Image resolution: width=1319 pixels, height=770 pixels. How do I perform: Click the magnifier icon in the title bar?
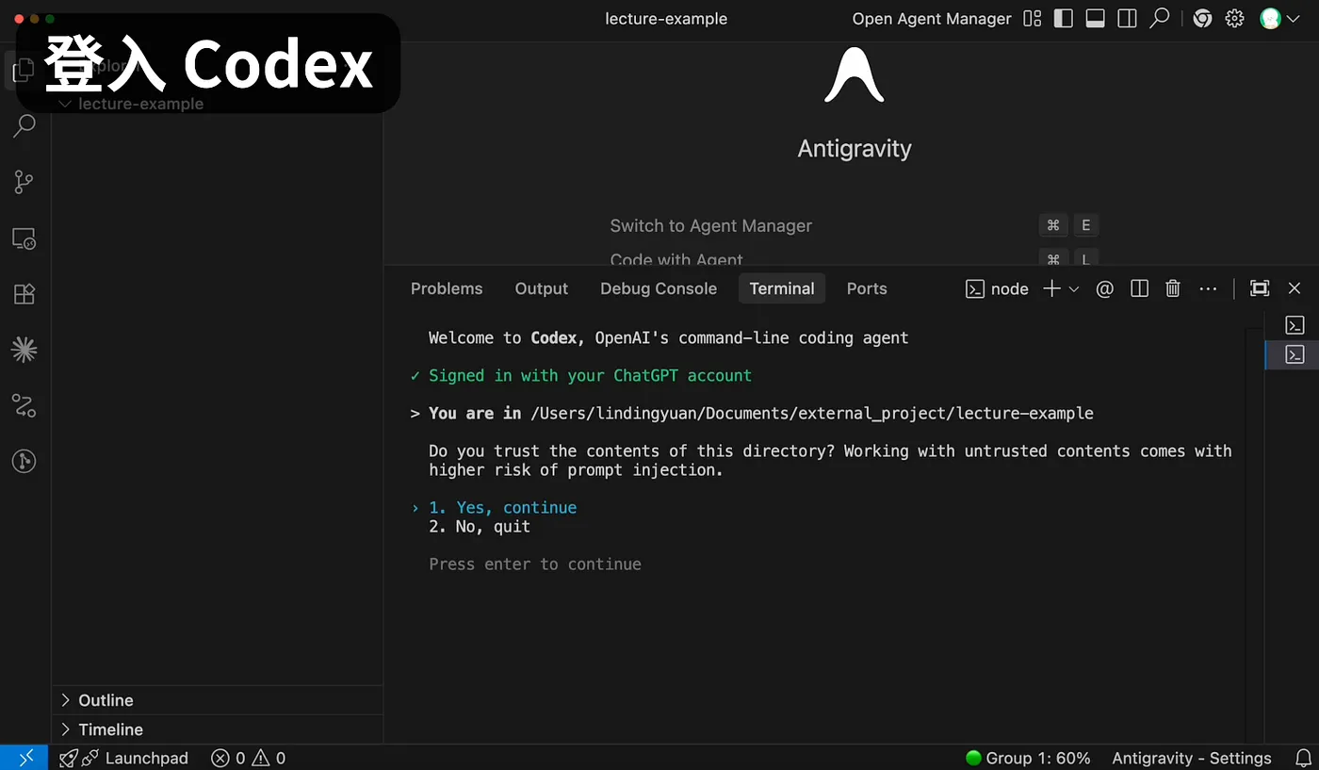(1160, 19)
